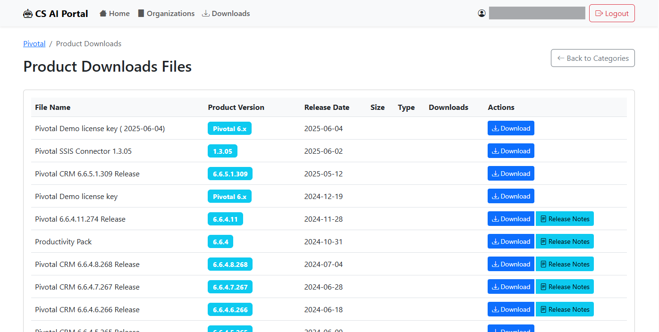Download Pivotal 6.6.4.11.274 Release
Viewport: 659px width, 332px height.
click(511, 219)
